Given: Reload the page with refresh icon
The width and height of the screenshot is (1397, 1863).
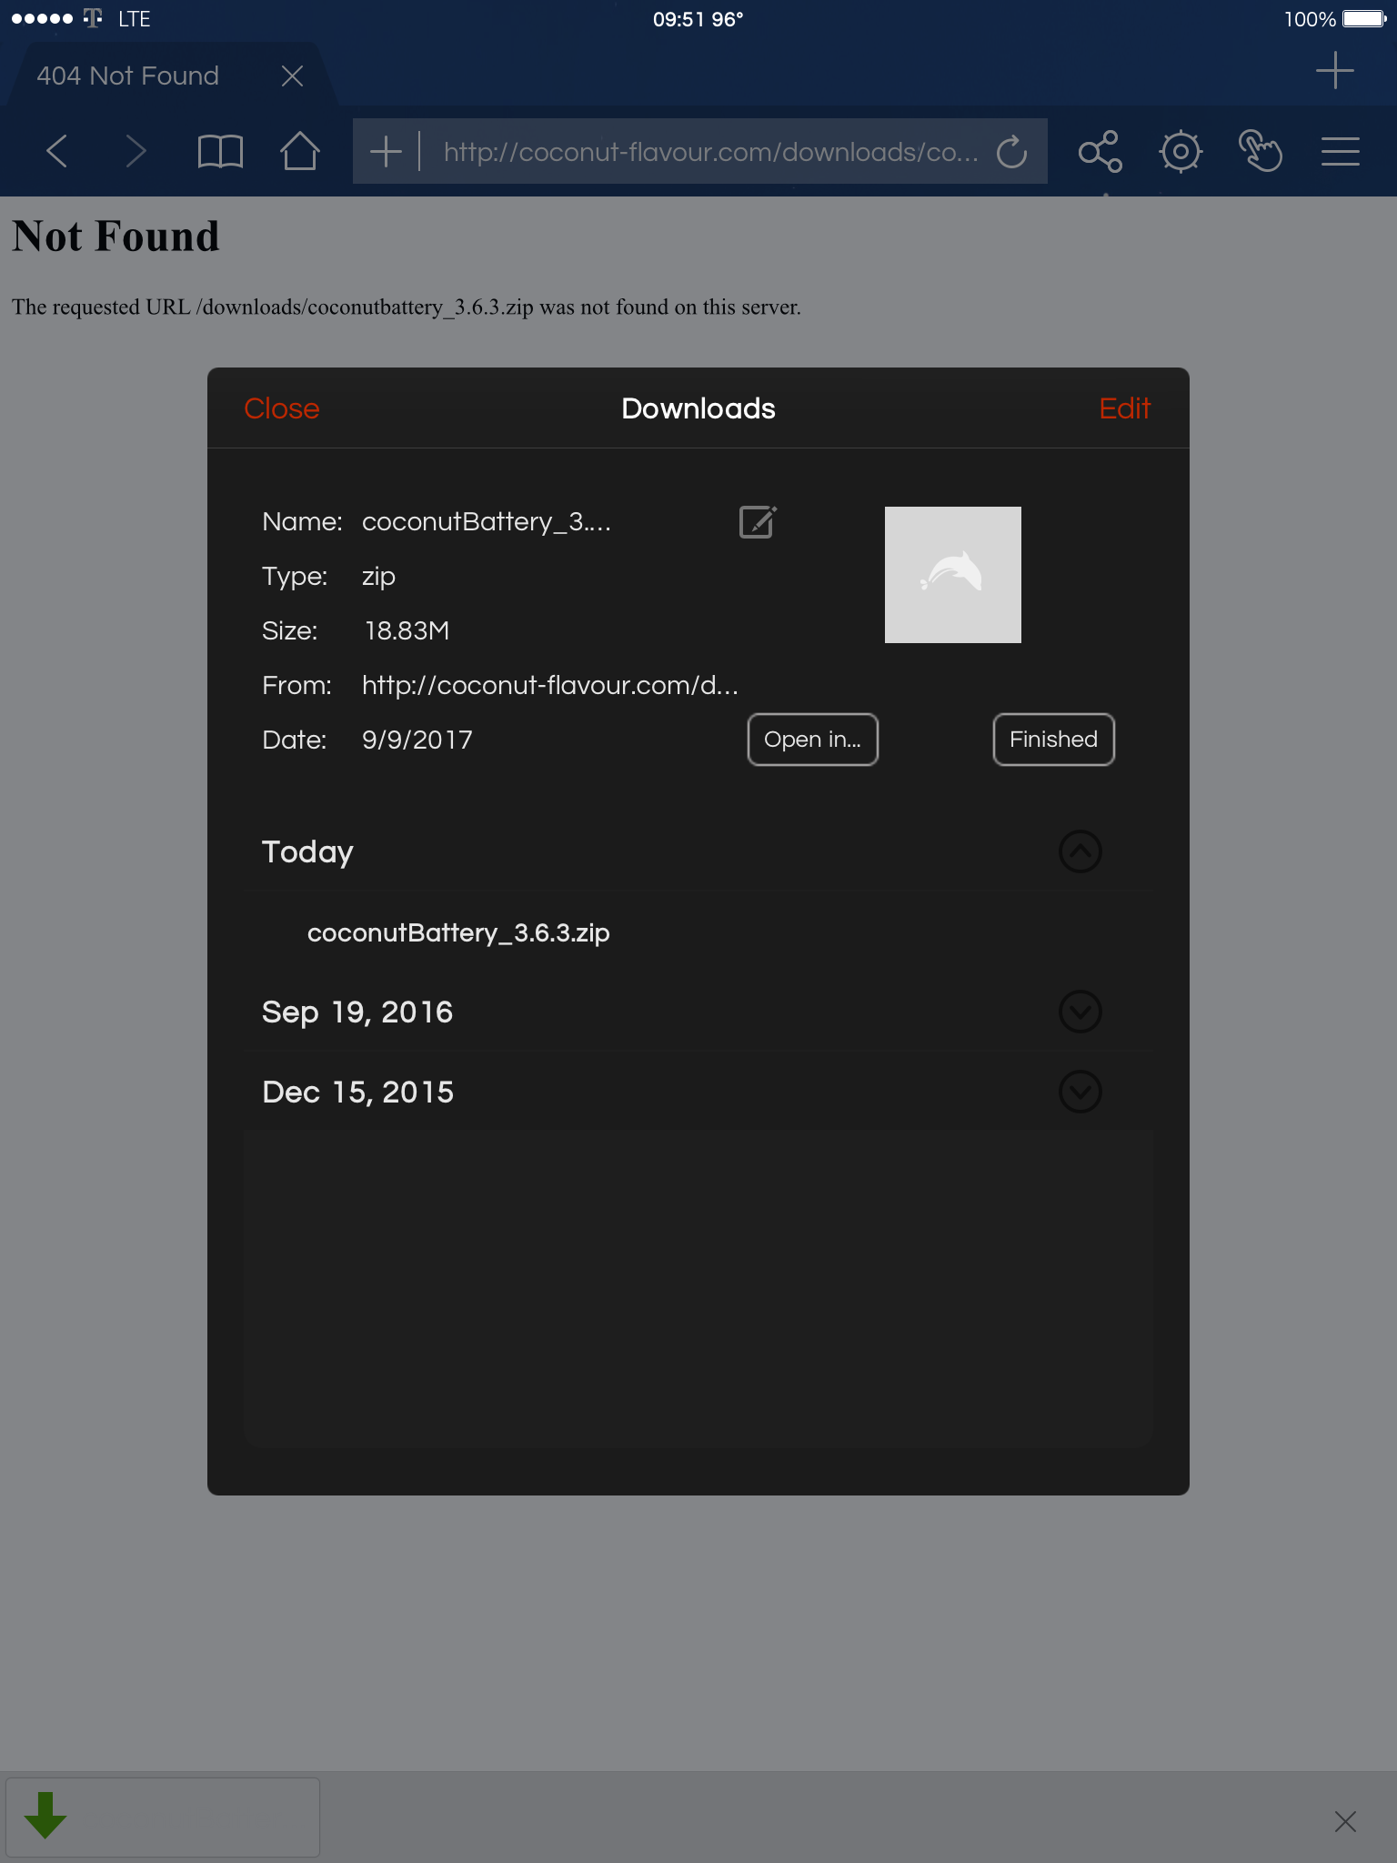Looking at the screenshot, I should pyautogui.click(x=1011, y=152).
